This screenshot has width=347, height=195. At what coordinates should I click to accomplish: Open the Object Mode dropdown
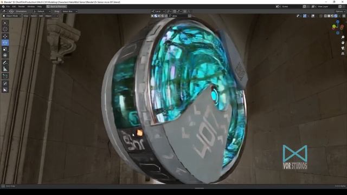click(x=12, y=16)
